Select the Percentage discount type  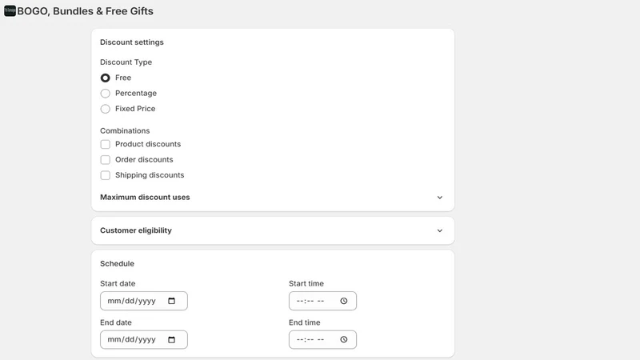click(x=106, y=93)
